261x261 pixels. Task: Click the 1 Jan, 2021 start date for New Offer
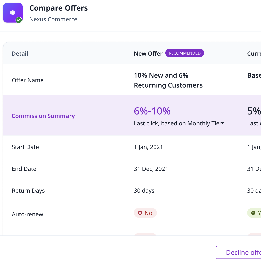click(148, 147)
